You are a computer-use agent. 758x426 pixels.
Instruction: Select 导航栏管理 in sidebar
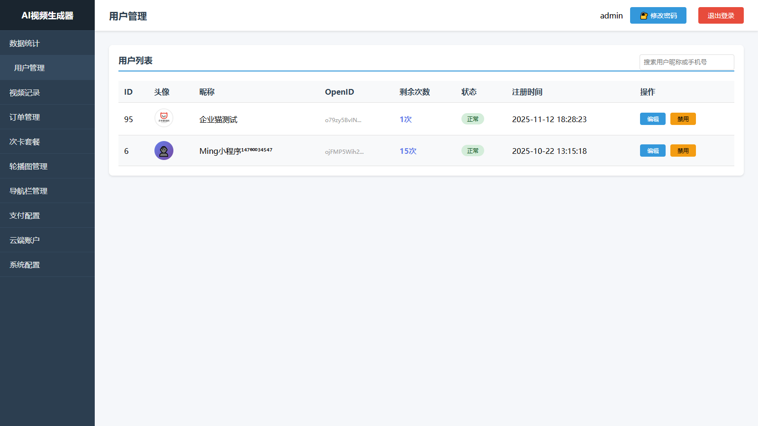(28, 191)
